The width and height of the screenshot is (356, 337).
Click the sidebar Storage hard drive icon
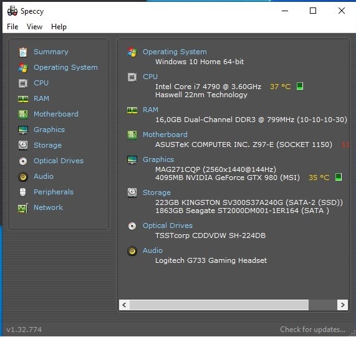pyautogui.click(x=23, y=145)
